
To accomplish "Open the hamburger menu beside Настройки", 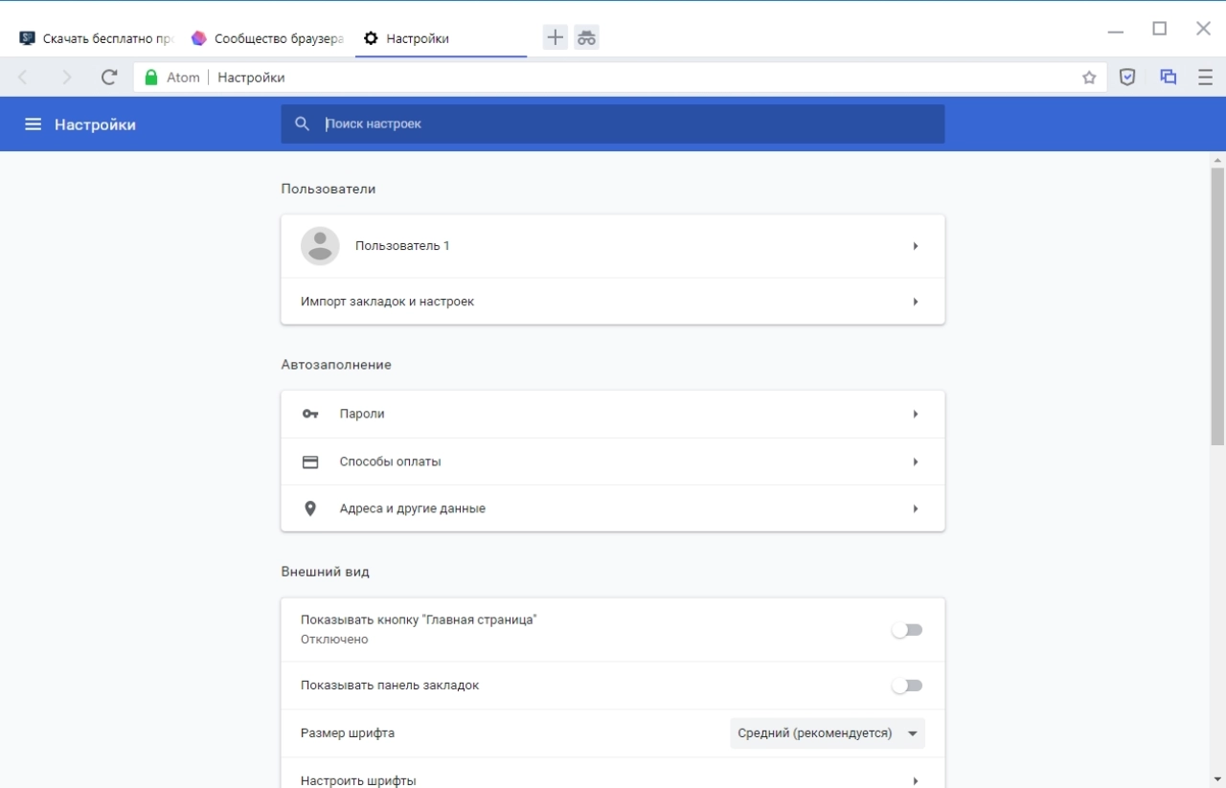I will (33, 124).
